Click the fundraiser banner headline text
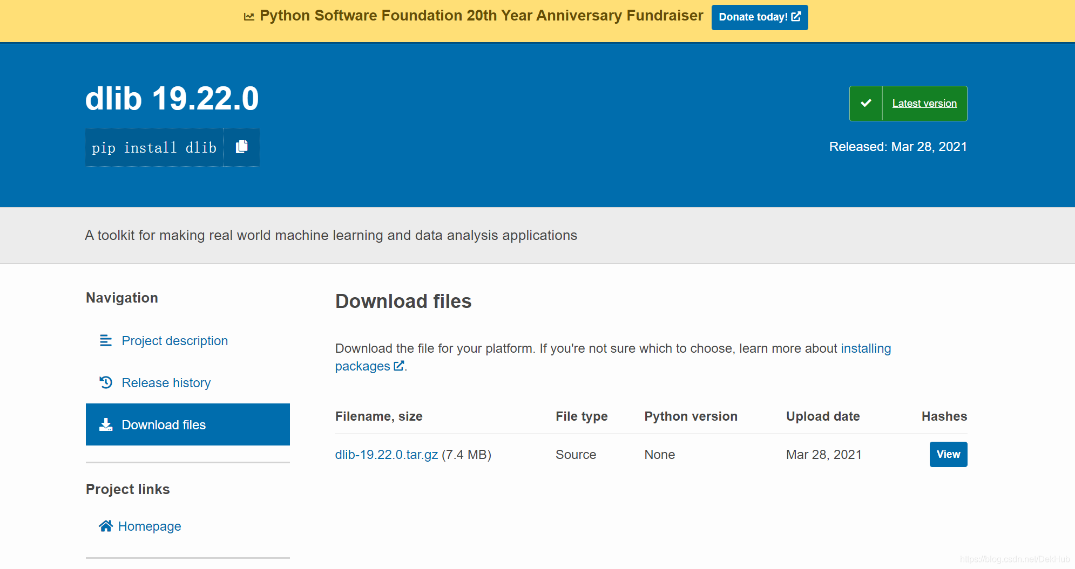The height and width of the screenshot is (569, 1075). click(481, 16)
